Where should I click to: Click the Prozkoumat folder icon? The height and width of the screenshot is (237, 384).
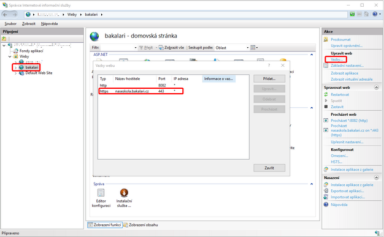tap(326, 39)
